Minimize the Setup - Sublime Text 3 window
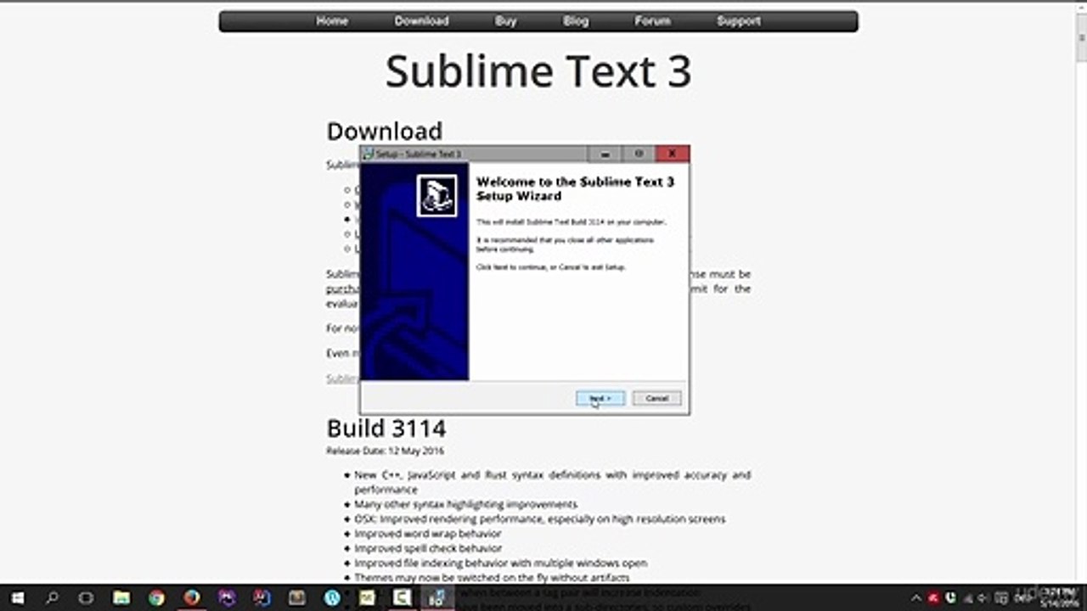This screenshot has width=1087, height=611. pos(605,154)
